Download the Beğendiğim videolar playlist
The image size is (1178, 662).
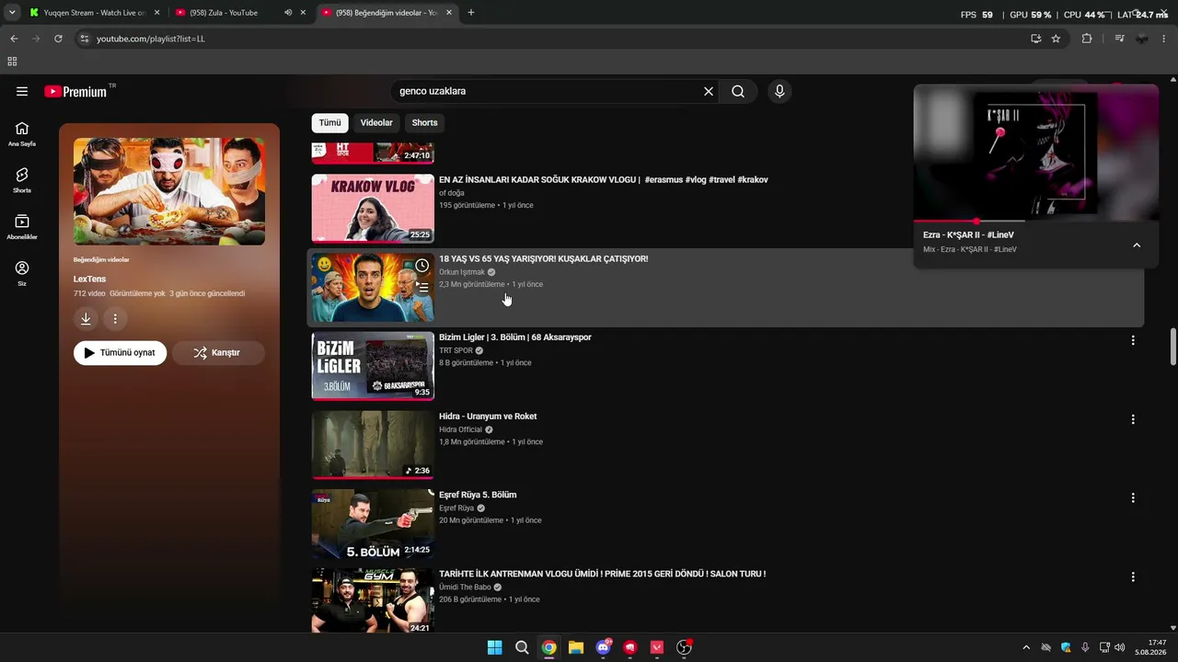pos(86,319)
